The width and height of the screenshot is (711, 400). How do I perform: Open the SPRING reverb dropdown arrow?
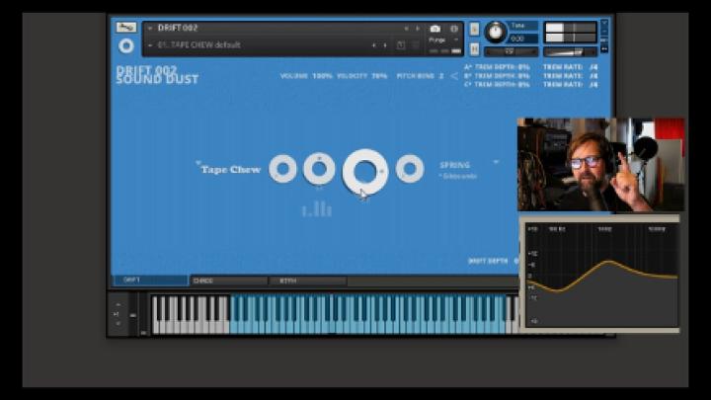point(496,162)
